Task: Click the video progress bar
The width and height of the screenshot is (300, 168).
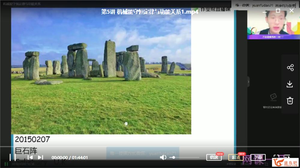Action: point(150,147)
